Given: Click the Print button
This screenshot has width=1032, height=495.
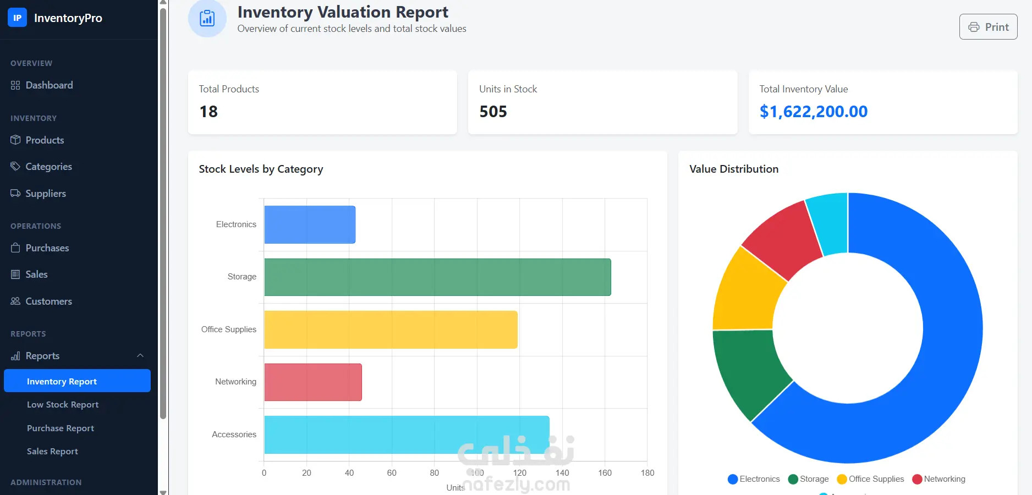Looking at the screenshot, I should click(988, 27).
